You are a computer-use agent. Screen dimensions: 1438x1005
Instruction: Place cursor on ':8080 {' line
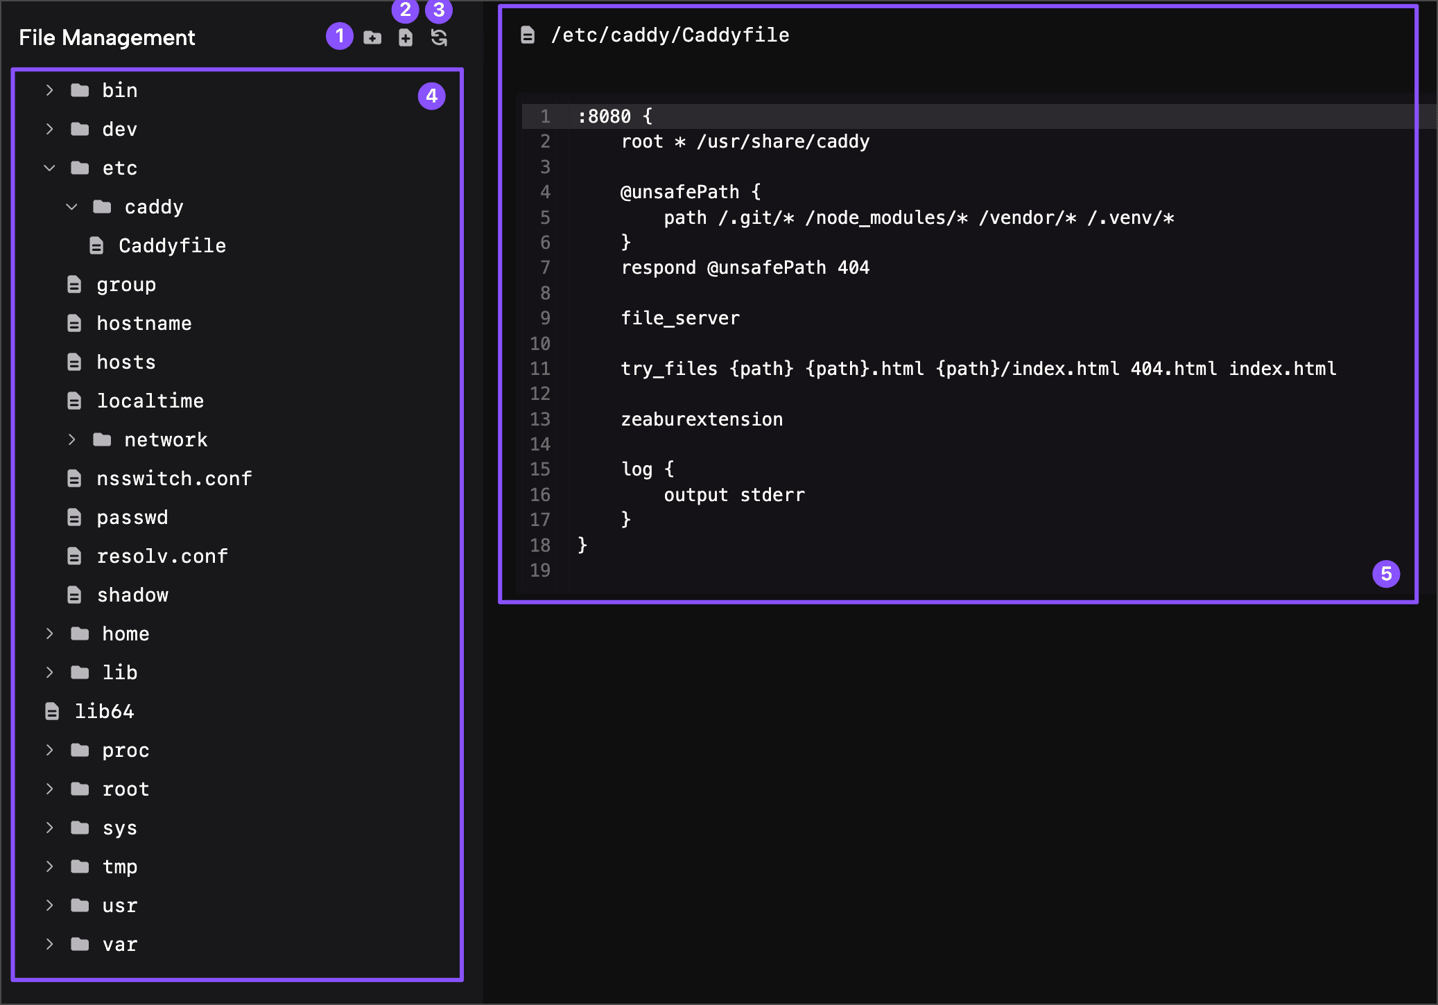tap(615, 116)
